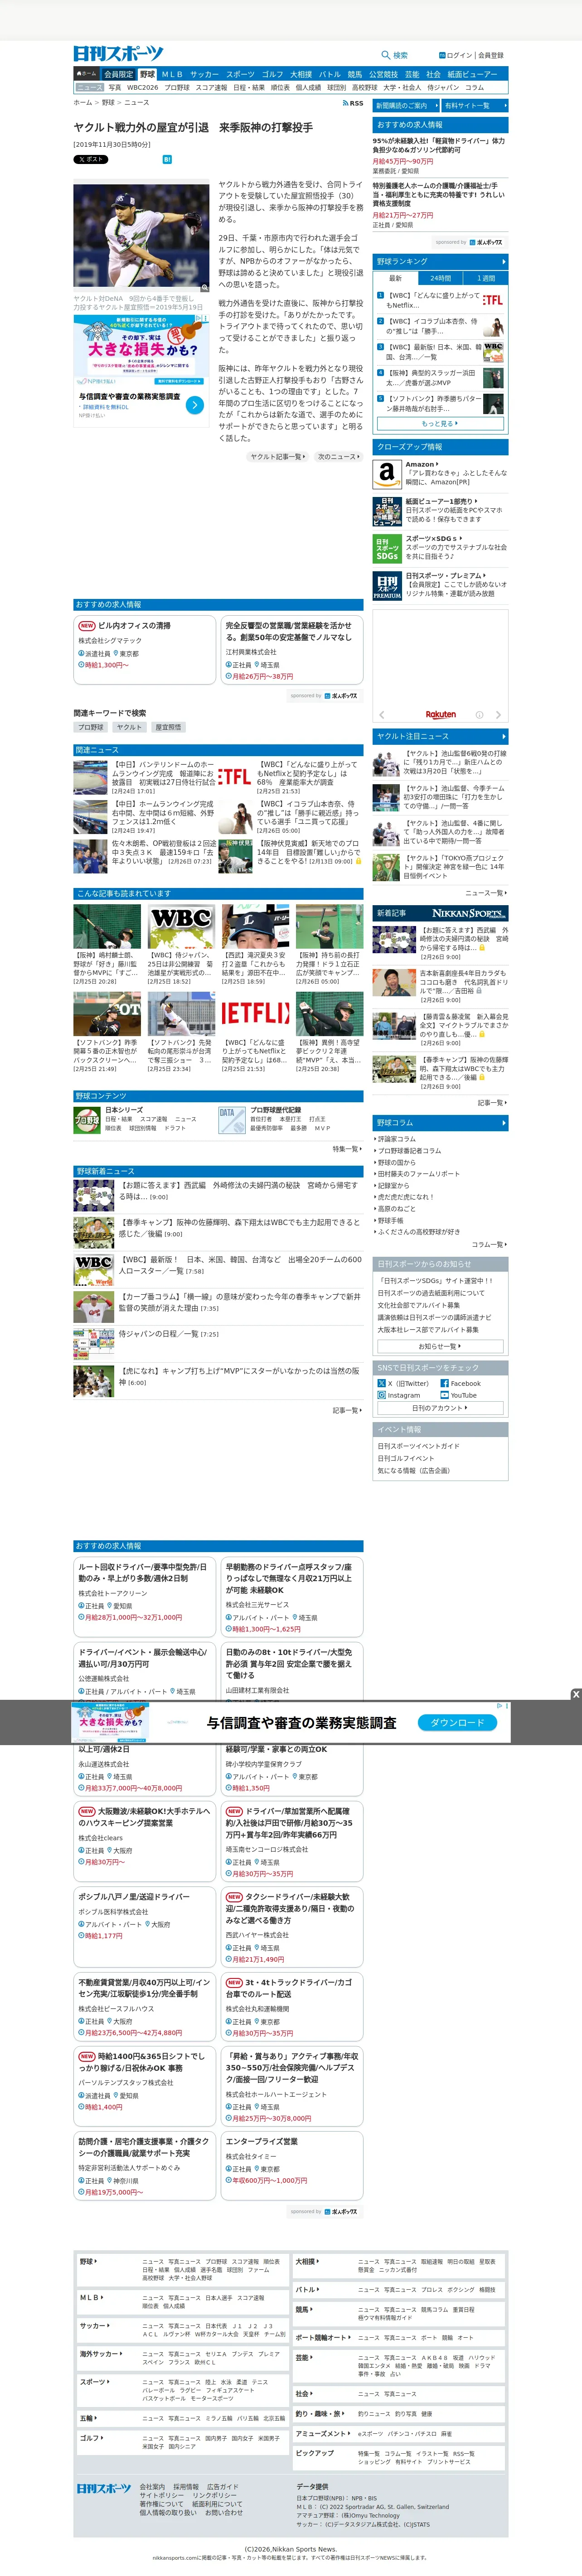582x2576 pixels.
Task: Open the Nikkan Sports PREMIUM icon
Action: pos(387,586)
